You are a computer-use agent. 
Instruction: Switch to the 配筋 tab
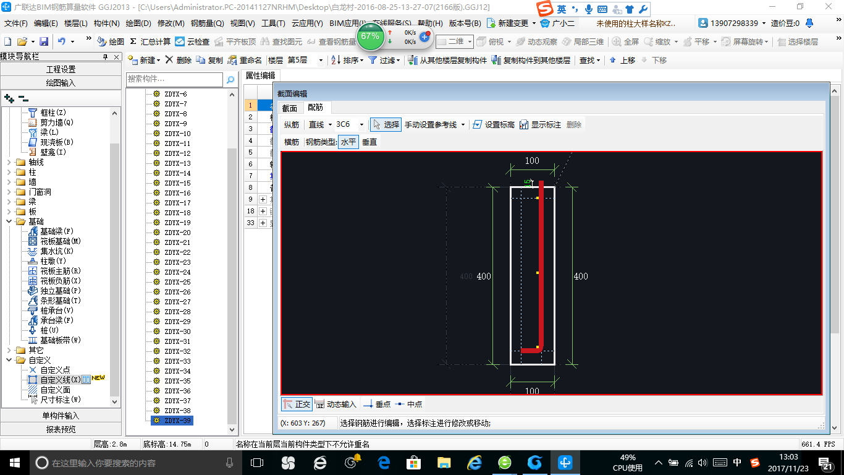(x=315, y=108)
